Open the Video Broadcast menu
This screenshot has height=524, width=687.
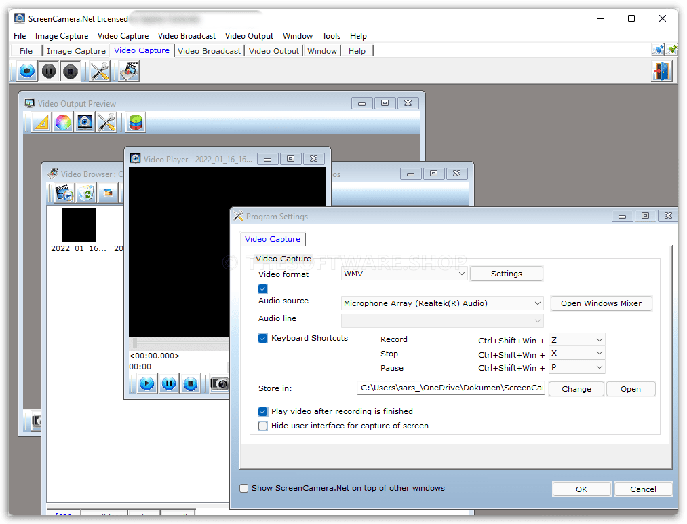click(187, 36)
